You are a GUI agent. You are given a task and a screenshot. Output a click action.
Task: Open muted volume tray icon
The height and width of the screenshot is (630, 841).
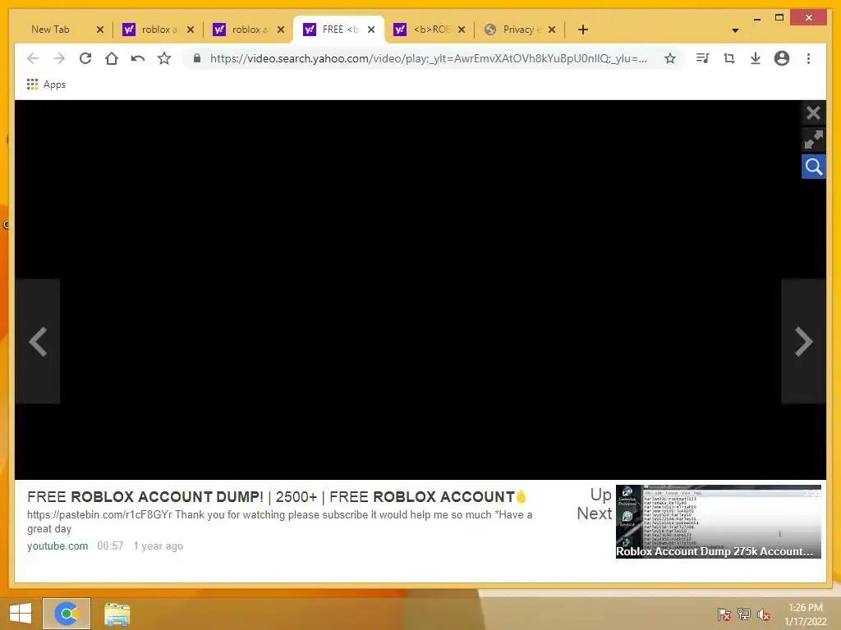pyautogui.click(x=763, y=614)
